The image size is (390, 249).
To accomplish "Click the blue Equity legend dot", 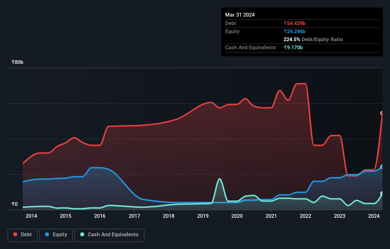I will pyautogui.click(x=47, y=234).
